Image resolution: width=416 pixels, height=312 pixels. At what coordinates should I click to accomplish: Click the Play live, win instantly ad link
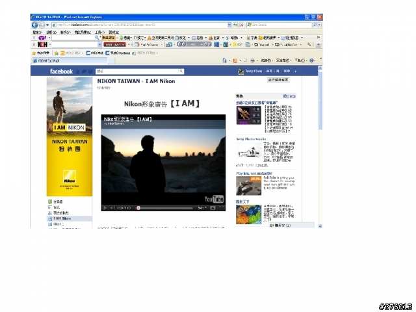click(x=254, y=174)
